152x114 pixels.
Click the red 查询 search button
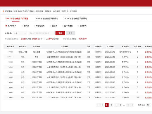click(x=60, y=33)
